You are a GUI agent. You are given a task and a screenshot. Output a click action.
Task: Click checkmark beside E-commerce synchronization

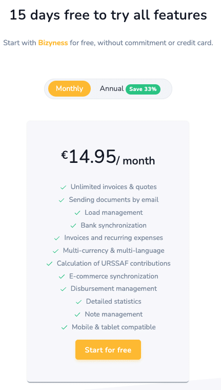point(62,276)
